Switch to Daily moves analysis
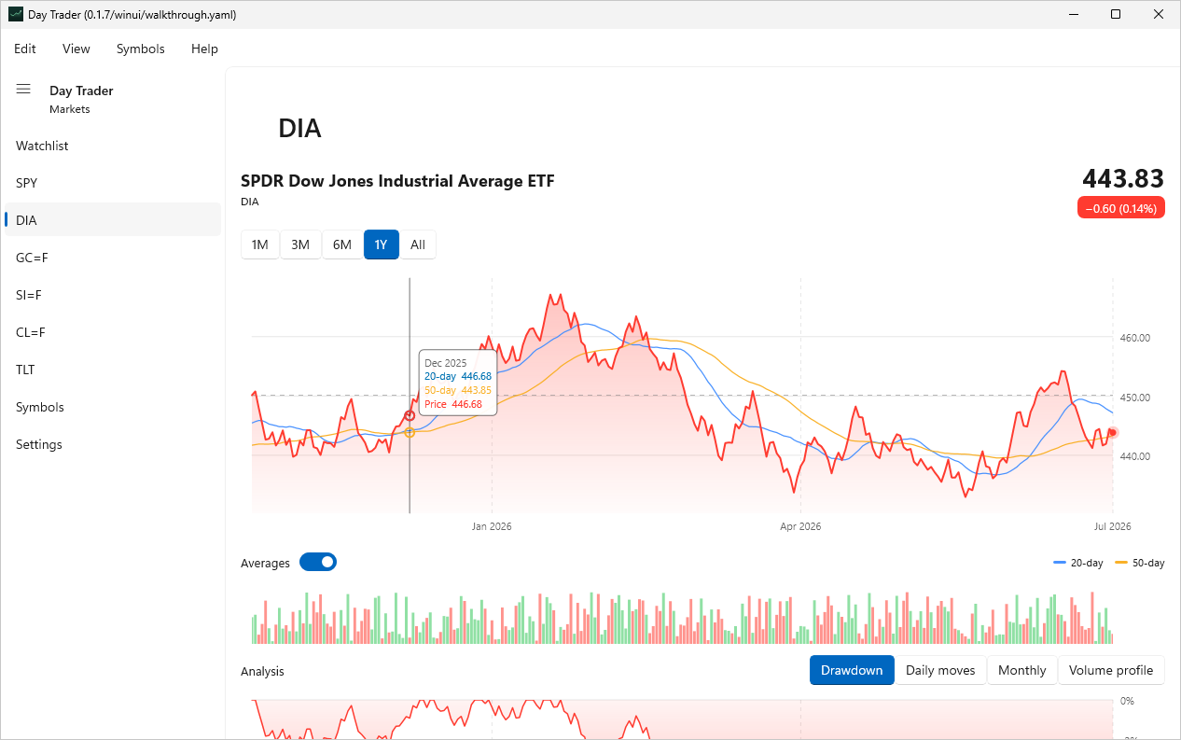The width and height of the screenshot is (1181, 740). tap(940, 670)
